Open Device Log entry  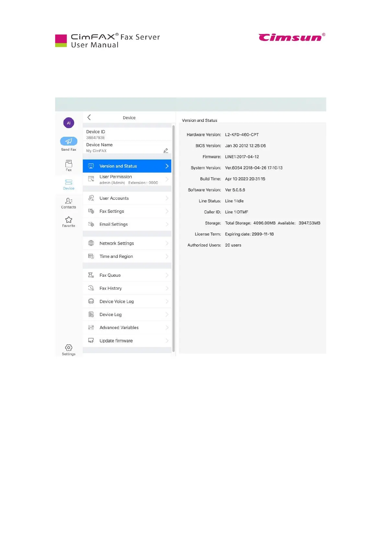(127, 314)
